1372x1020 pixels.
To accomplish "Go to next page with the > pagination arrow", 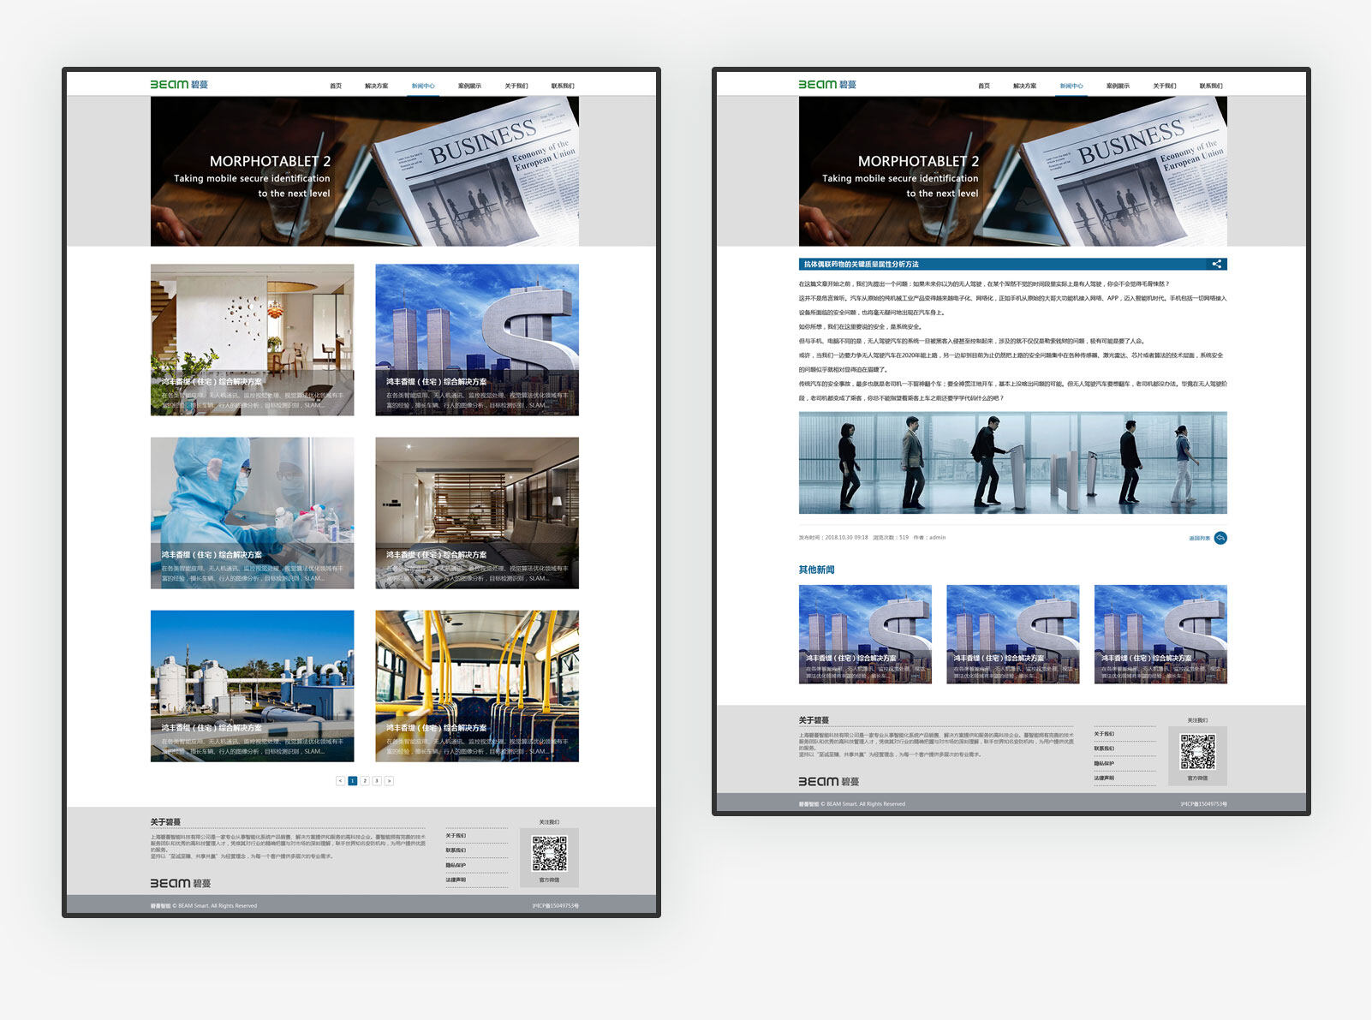I will point(389,781).
